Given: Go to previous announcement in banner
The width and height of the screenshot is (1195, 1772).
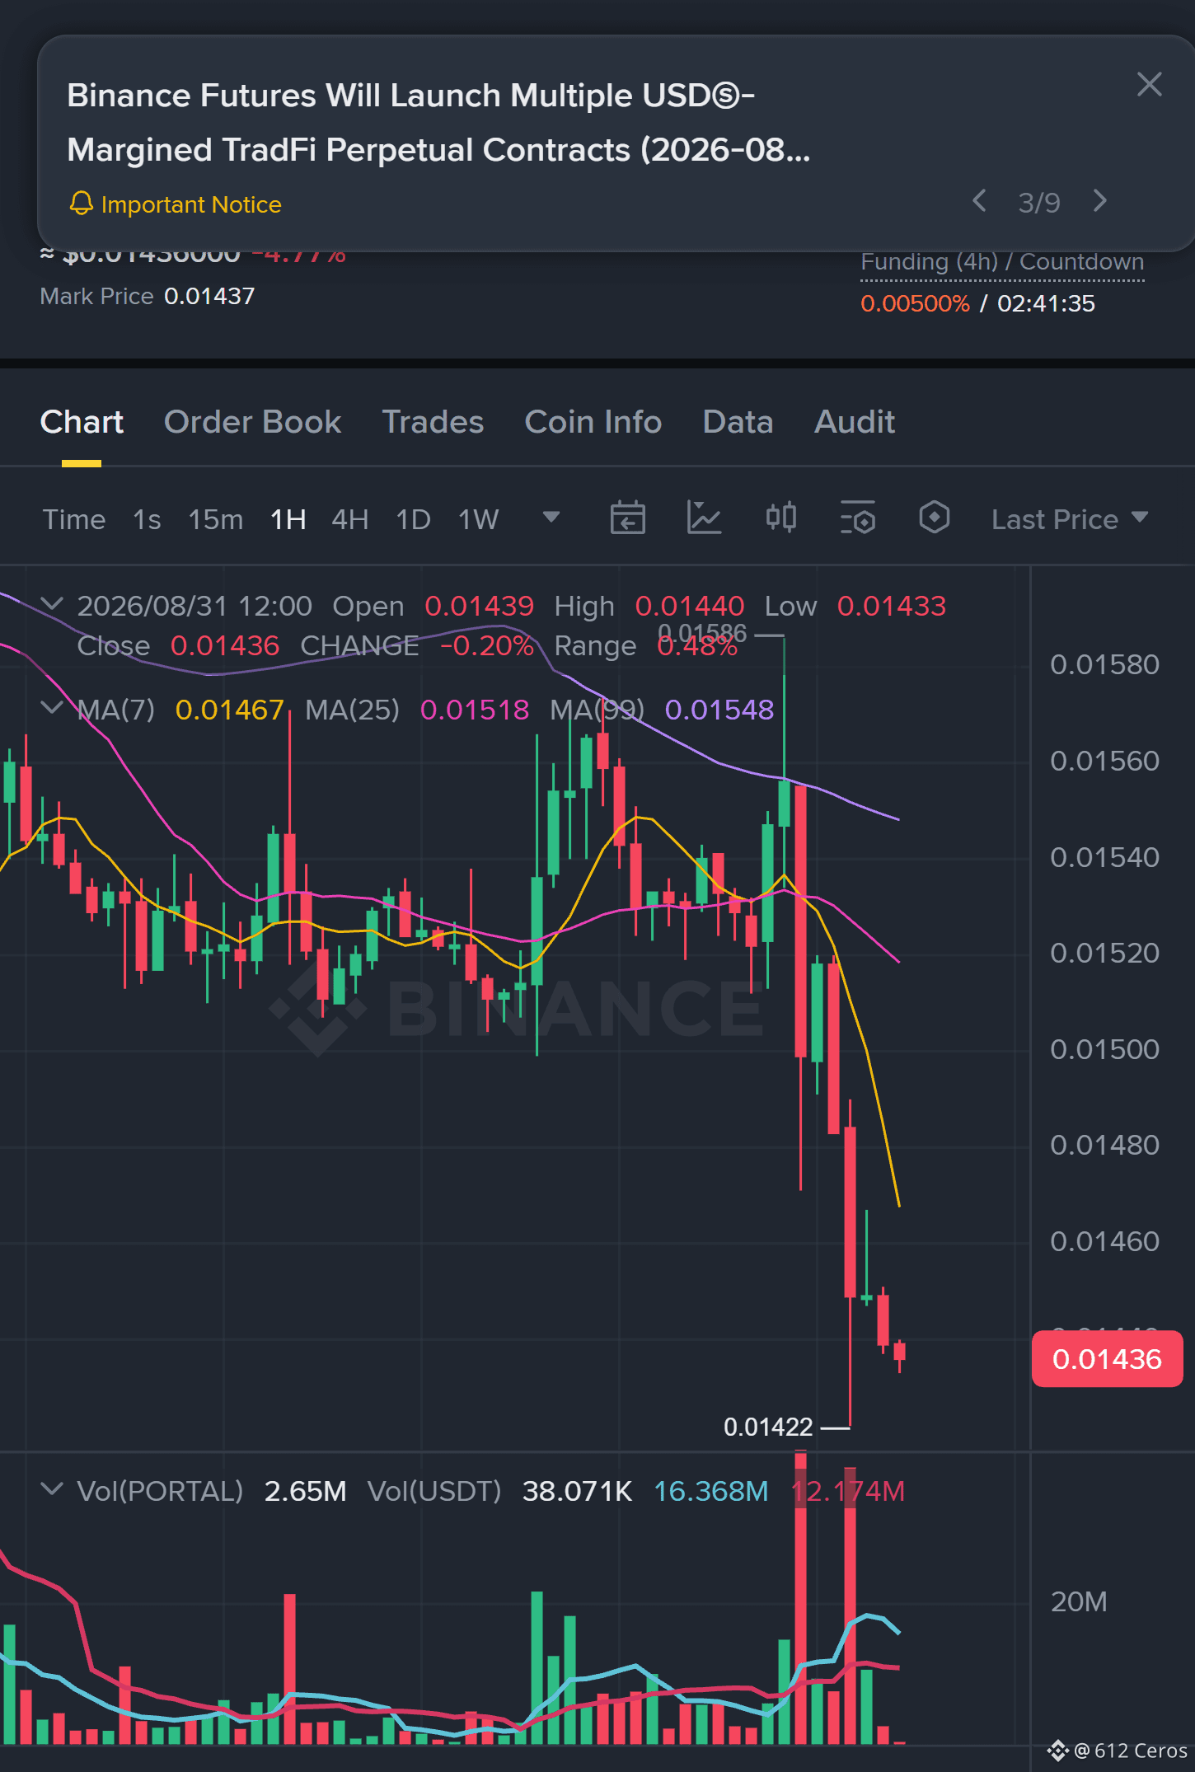Looking at the screenshot, I should (x=979, y=201).
